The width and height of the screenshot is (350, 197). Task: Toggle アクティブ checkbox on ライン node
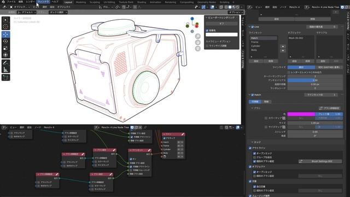[165, 138]
